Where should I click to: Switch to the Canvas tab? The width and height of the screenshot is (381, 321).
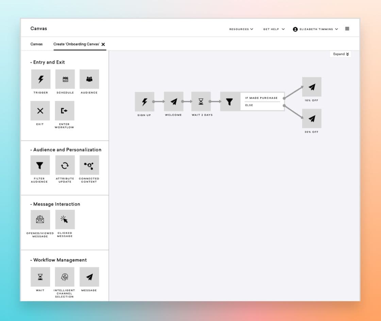36,44
